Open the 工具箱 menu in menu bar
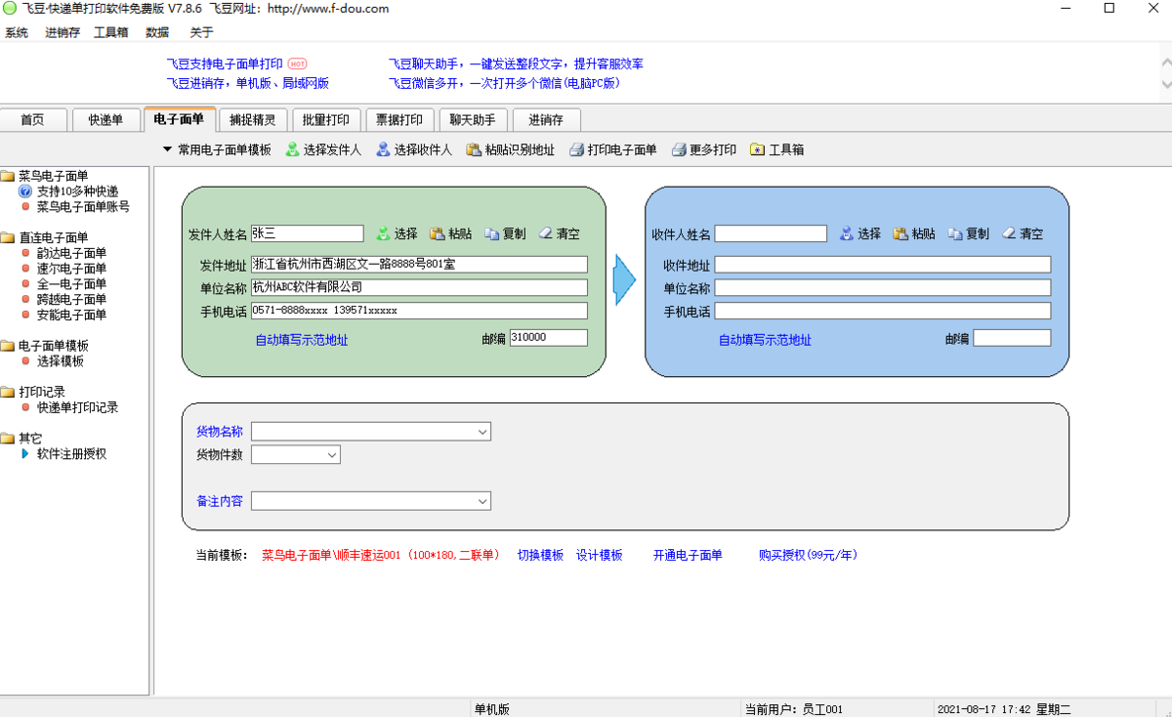 coord(110,32)
